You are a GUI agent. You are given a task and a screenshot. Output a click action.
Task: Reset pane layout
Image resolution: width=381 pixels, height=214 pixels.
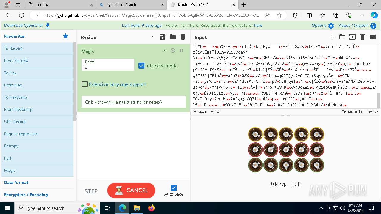[x=373, y=37]
